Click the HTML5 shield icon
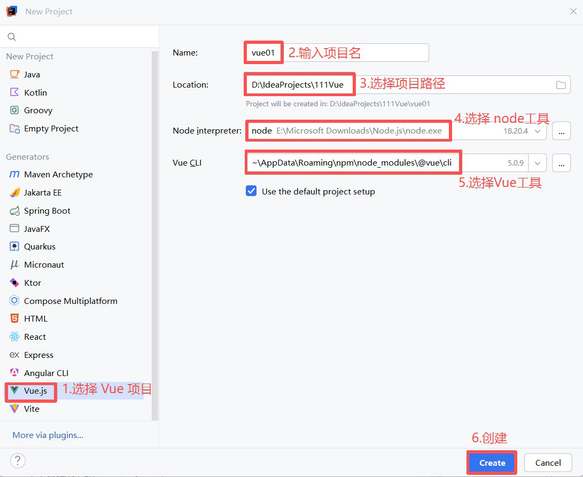The width and height of the screenshot is (583, 477). click(x=14, y=318)
